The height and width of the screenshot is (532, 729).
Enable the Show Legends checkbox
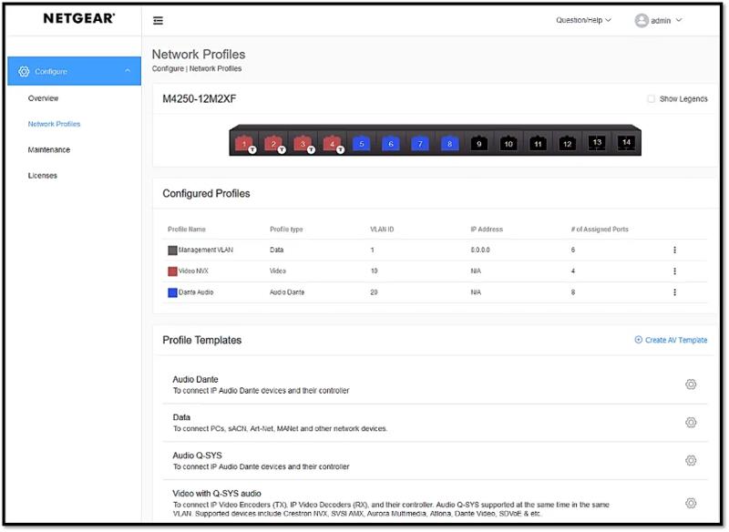coord(651,99)
